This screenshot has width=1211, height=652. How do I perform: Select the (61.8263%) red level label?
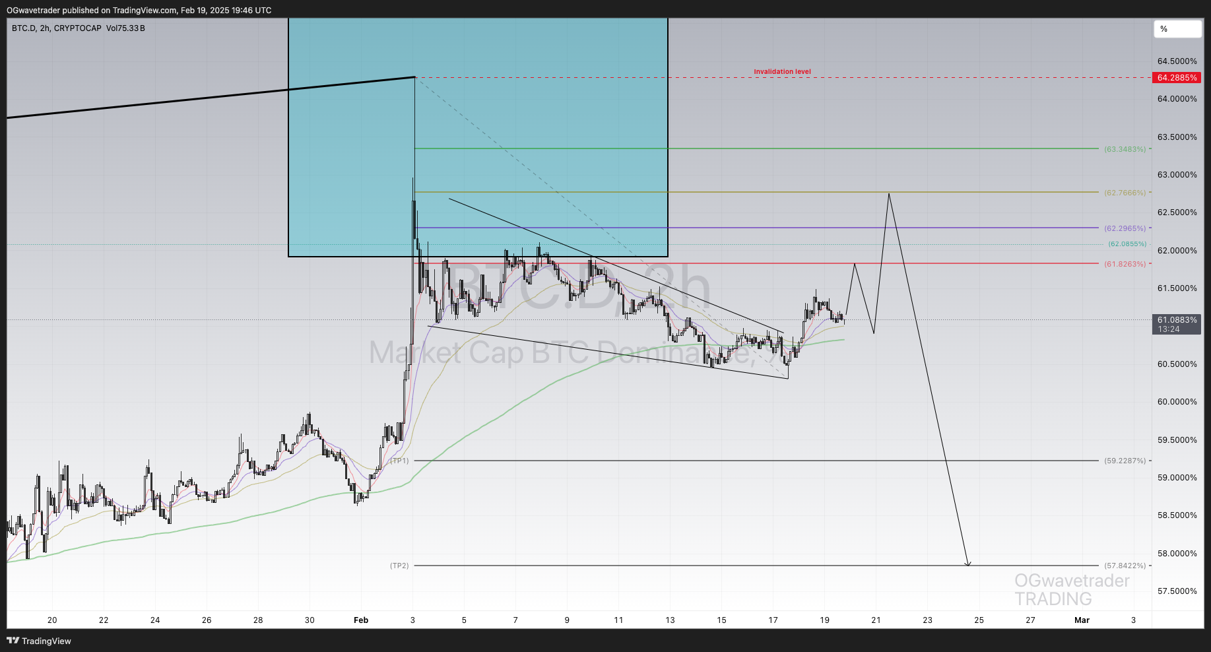pyautogui.click(x=1125, y=264)
